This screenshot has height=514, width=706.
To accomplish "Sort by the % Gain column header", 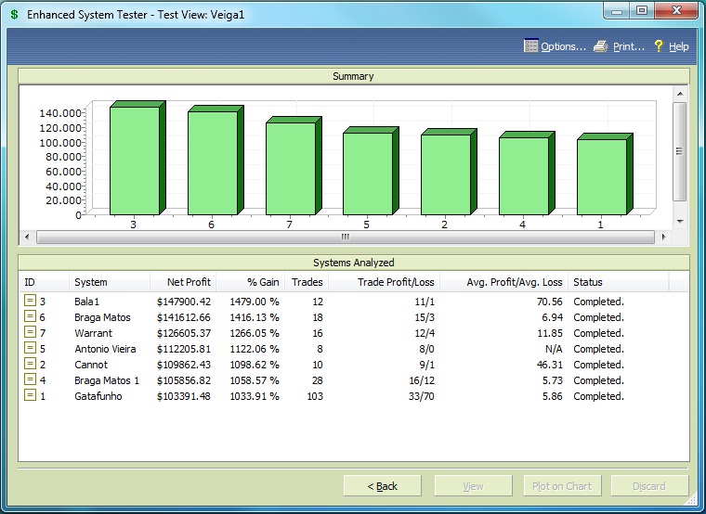I will pyautogui.click(x=250, y=282).
